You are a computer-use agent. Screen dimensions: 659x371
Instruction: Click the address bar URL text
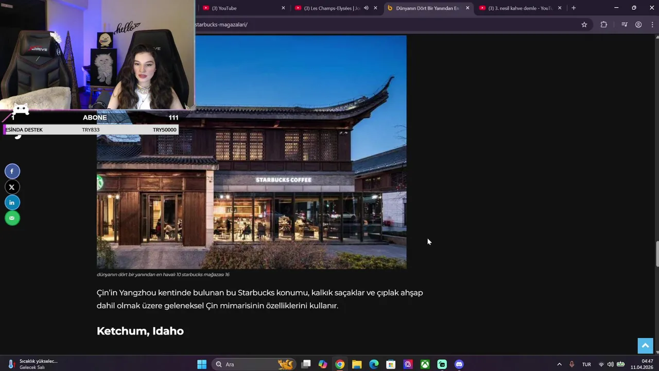[x=221, y=24]
